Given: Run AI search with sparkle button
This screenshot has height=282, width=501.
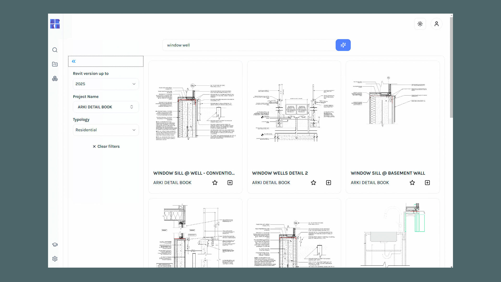Looking at the screenshot, I should [343, 45].
